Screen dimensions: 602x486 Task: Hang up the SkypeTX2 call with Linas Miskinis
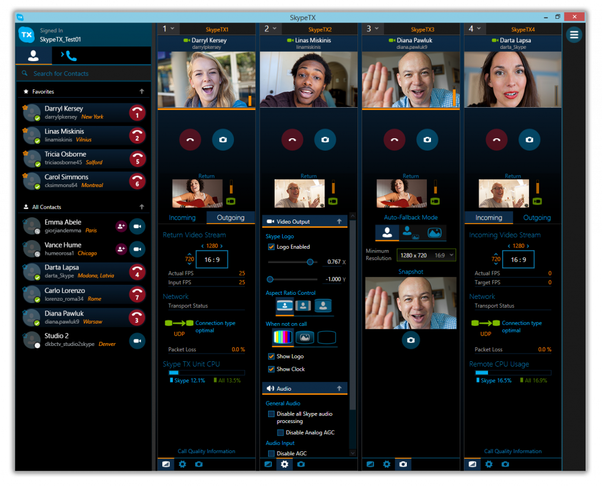tap(292, 140)
